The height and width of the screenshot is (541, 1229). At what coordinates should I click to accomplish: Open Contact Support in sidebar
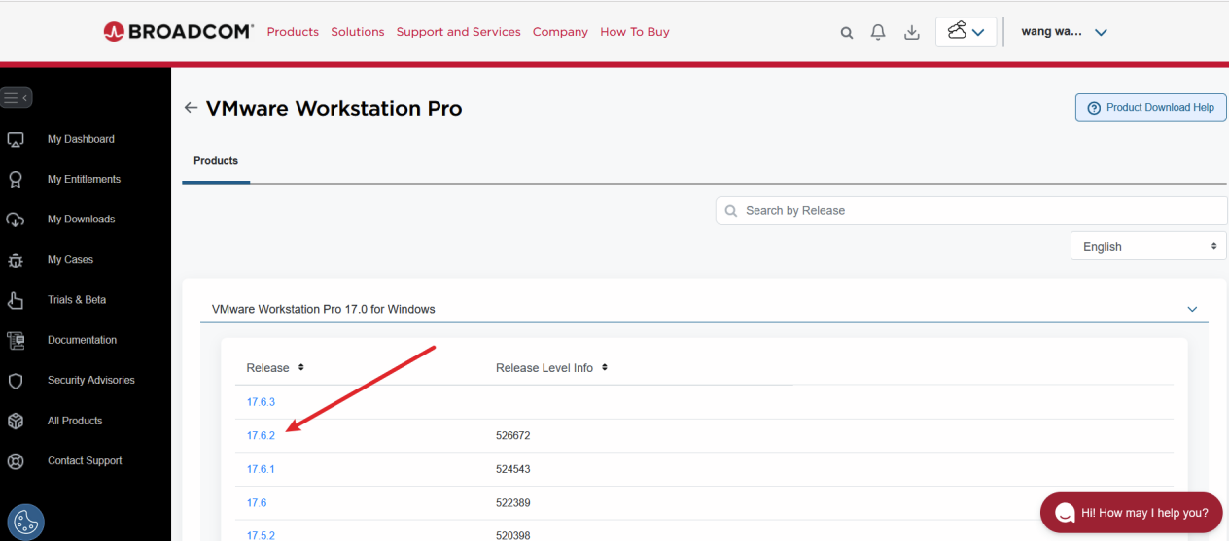(x=86, y=460)
